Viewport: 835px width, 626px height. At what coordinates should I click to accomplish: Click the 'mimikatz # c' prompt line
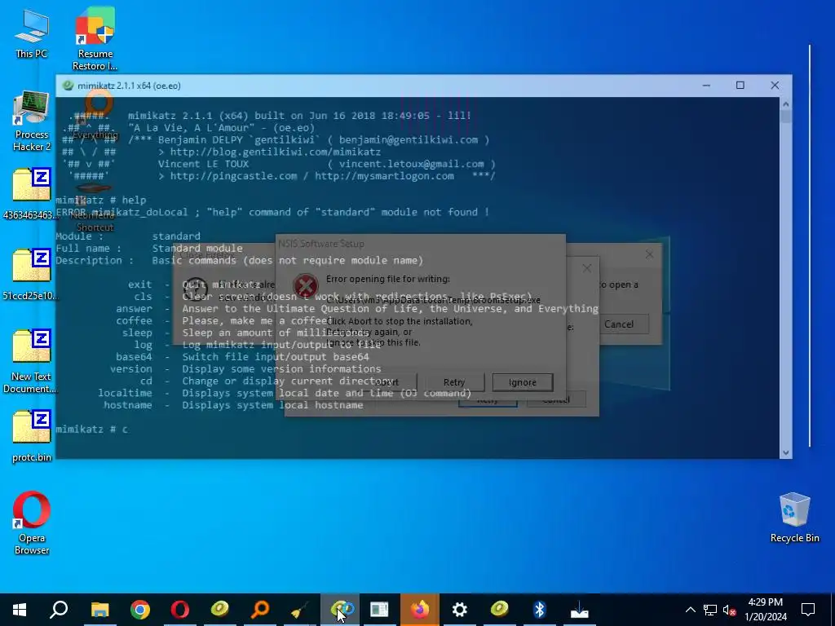(91, 429)
